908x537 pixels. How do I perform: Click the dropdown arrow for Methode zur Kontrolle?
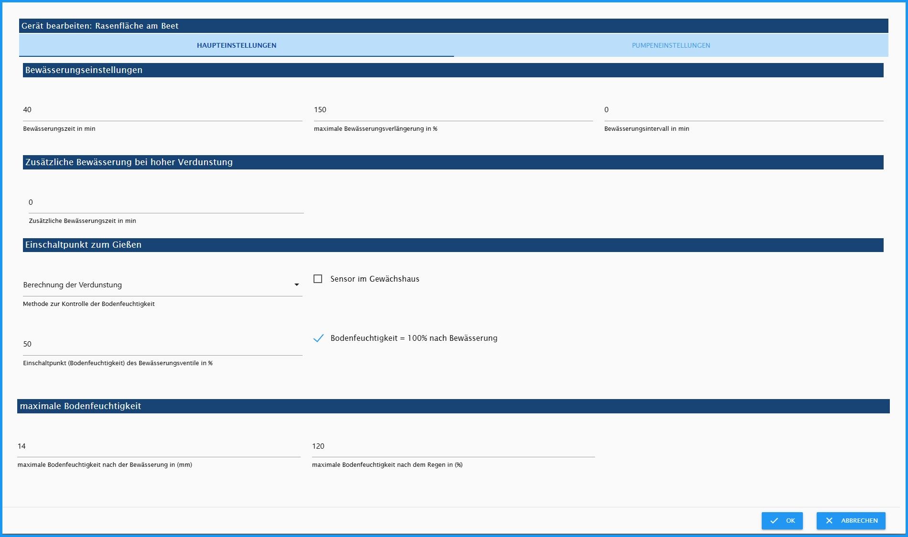(x=297, y=285)
